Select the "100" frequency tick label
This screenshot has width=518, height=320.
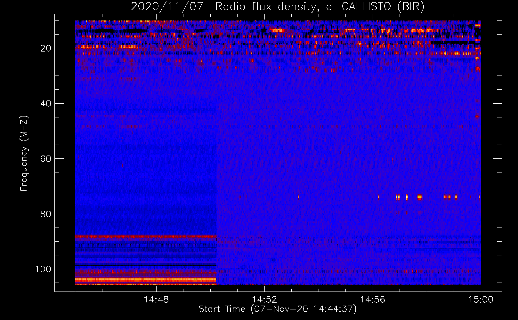(43, 269)
